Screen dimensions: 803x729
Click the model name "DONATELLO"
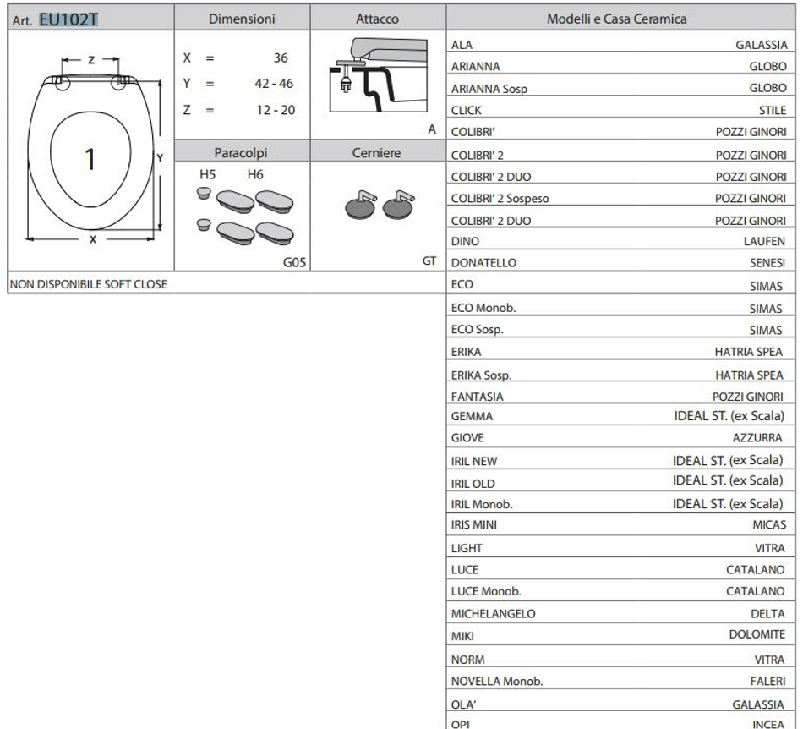coord(483,263)
